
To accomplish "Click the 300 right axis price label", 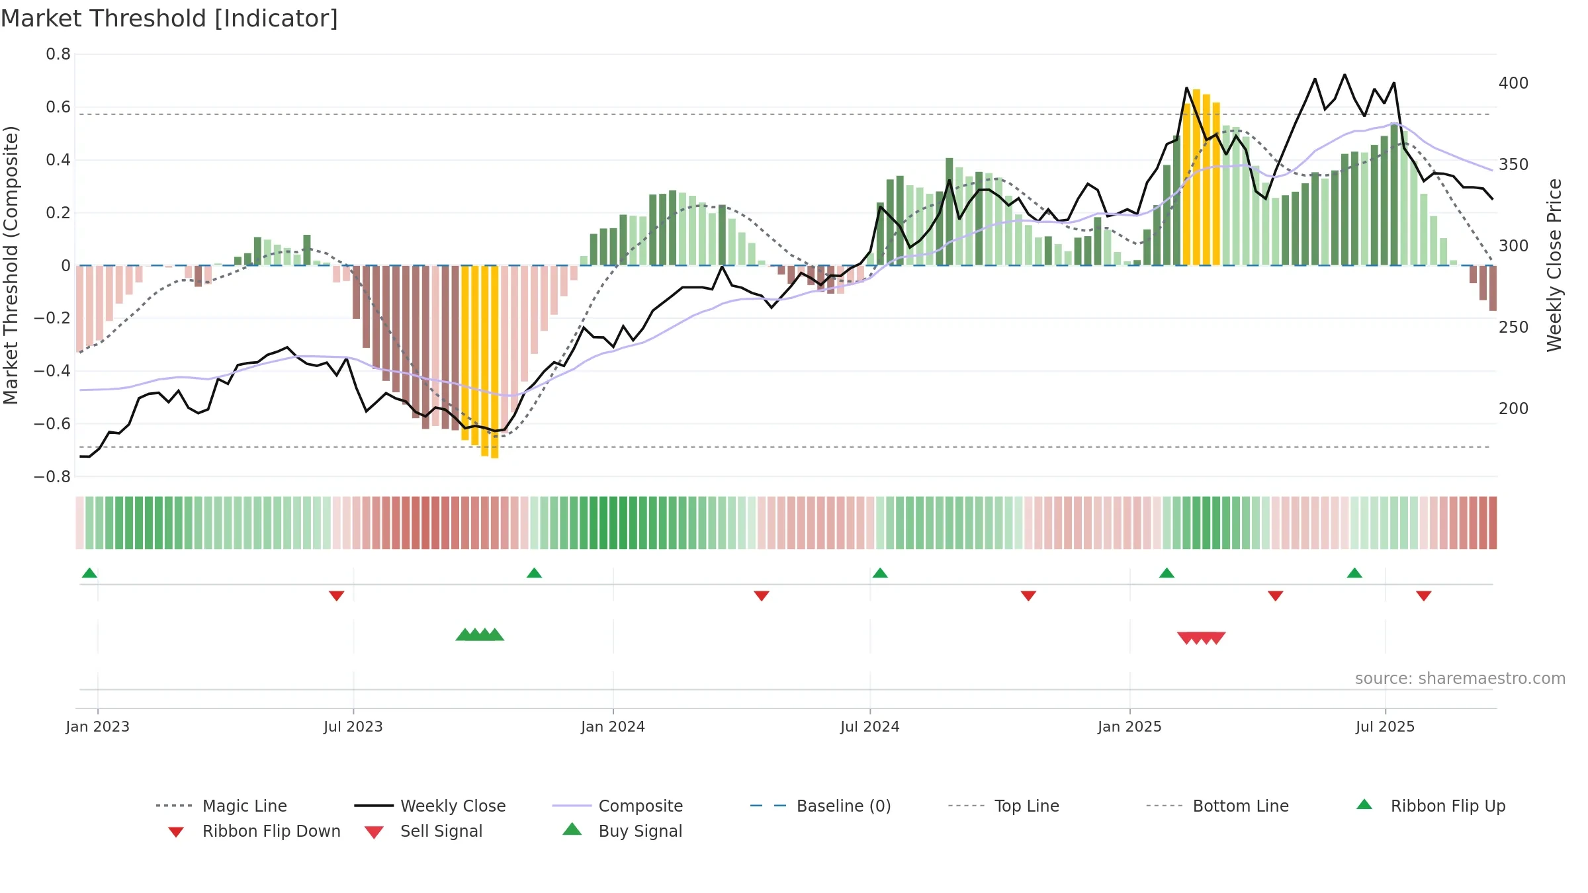I will tap(1514, 246).
